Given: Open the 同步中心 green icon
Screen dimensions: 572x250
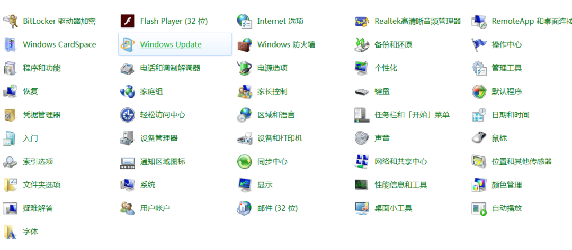Looking at the screenshot, I should (x=245, y=161).
